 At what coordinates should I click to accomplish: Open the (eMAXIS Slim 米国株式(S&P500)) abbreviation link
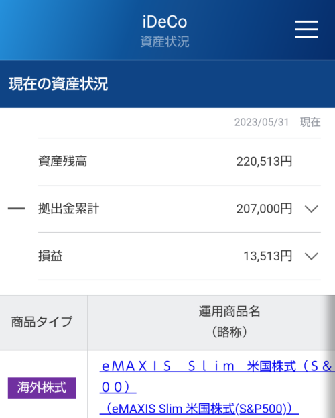(x=199, y=409)
